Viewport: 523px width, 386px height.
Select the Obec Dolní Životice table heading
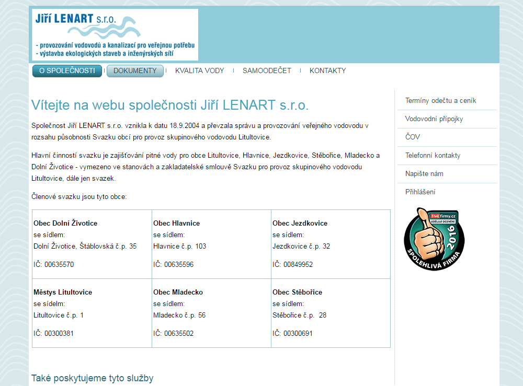(65, 223)
